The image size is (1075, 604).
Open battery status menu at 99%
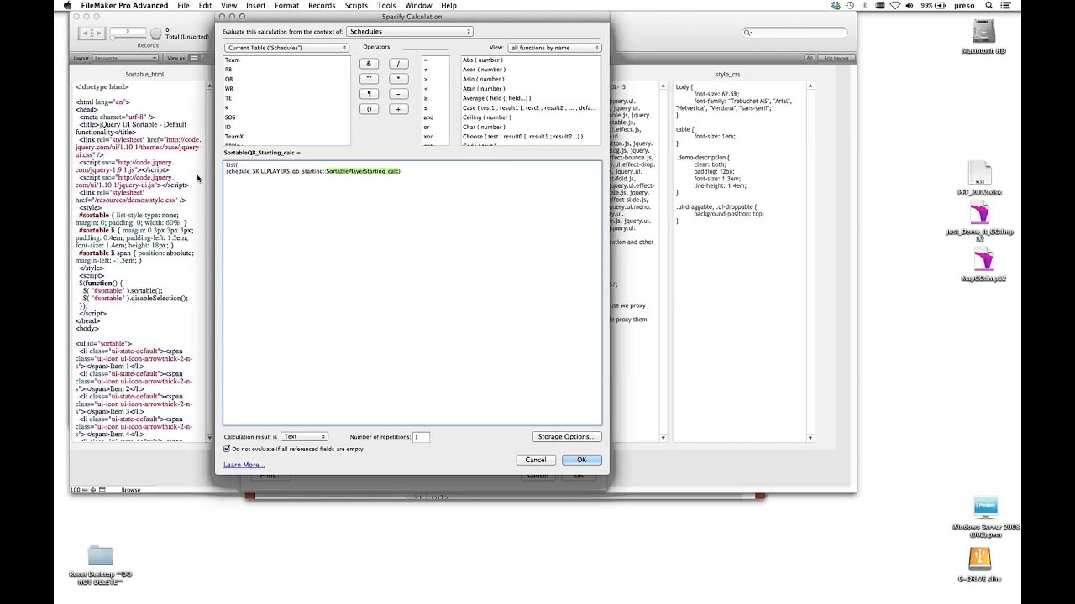[x=935, y=5]
